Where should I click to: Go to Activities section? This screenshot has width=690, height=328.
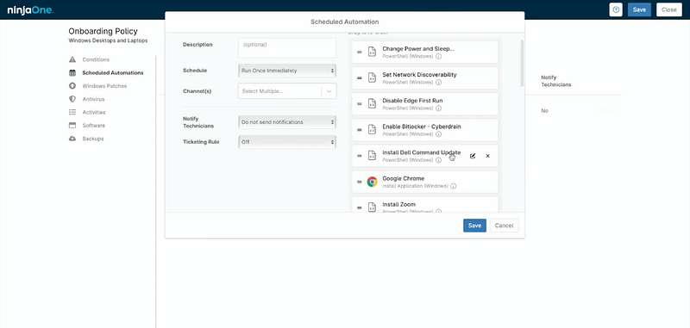pos(94,113)
